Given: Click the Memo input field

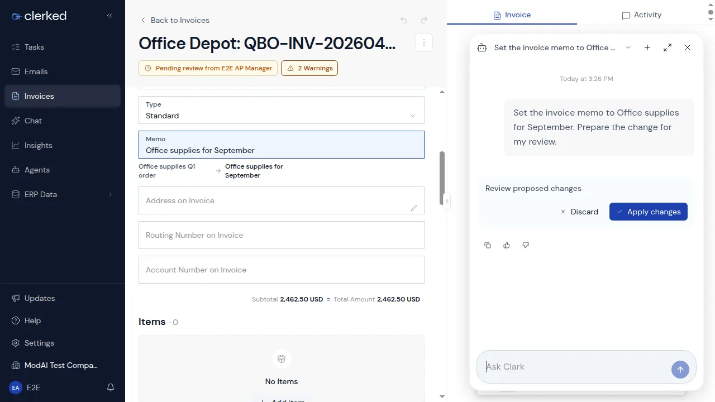Looking at the screenshot, I should [282, 145].
